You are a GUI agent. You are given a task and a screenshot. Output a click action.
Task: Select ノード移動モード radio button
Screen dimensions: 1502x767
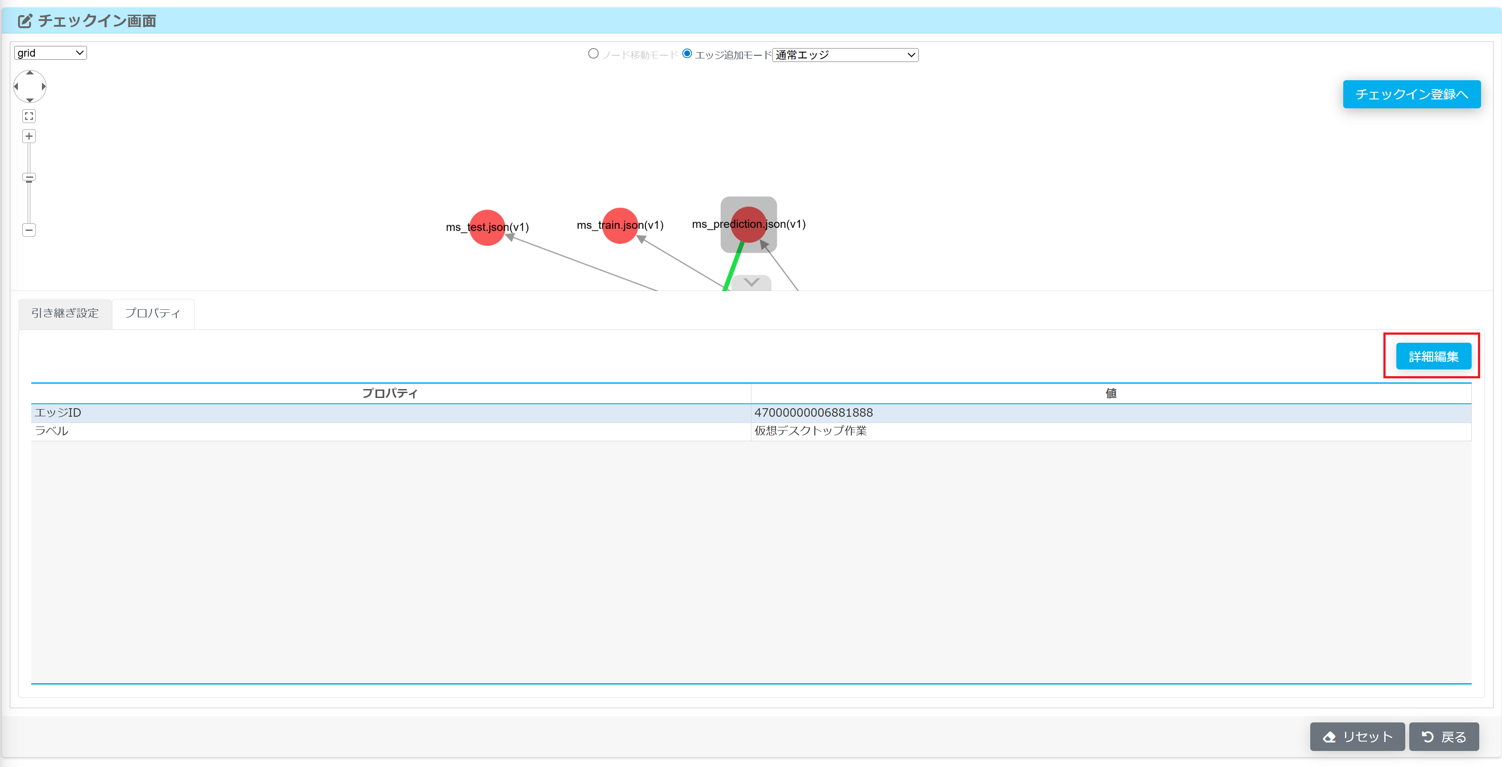593,53
